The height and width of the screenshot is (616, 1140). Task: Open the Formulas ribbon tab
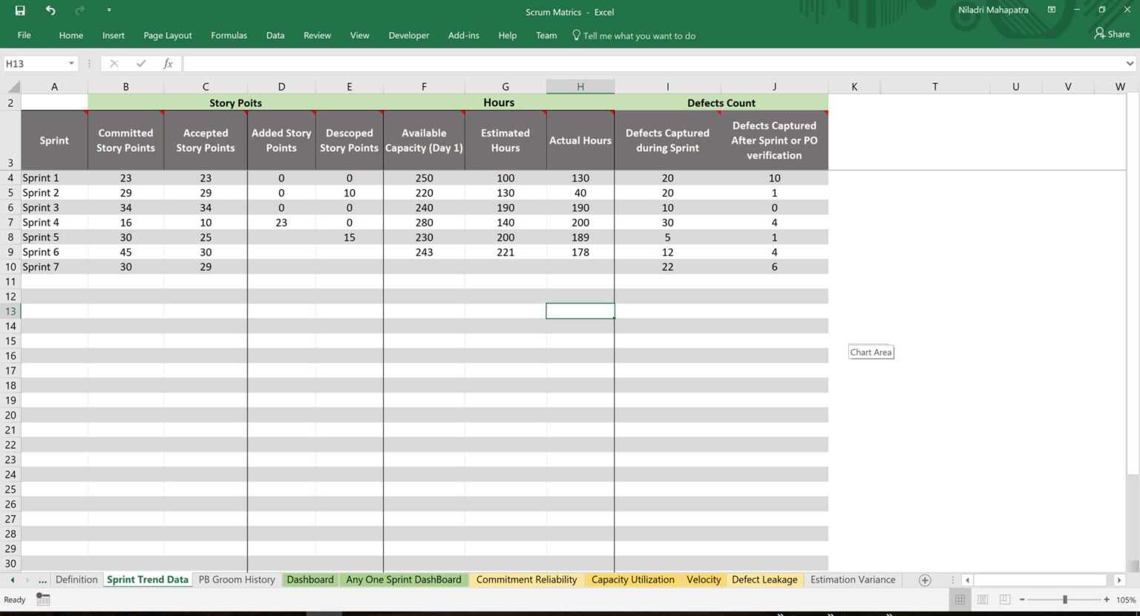click(229, 35)
